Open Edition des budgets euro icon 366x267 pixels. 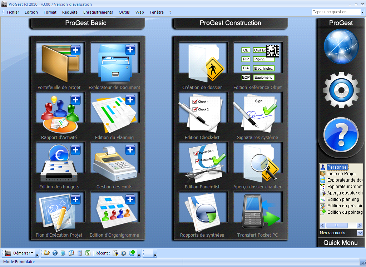(61, 163)
